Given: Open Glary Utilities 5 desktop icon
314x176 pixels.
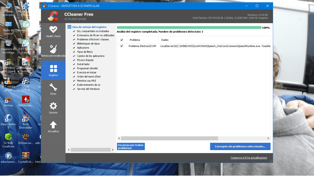Looking at the screenshot, I should 8,122.
